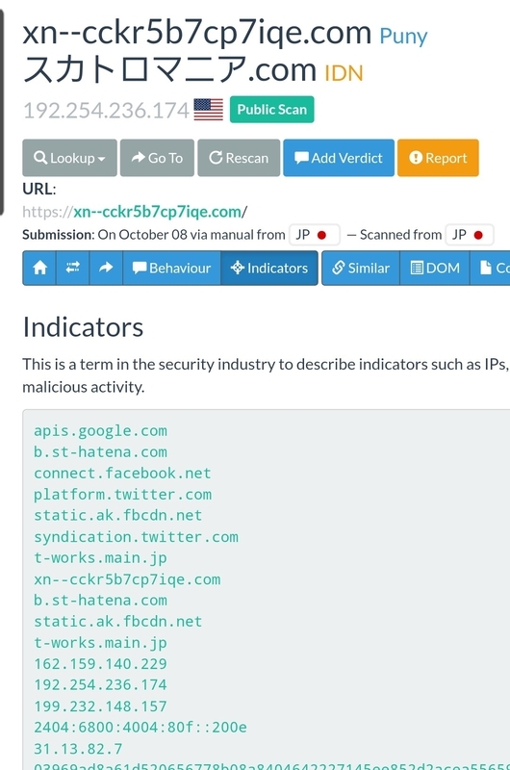
Task: Open the Similar tab
Action: 361,269
